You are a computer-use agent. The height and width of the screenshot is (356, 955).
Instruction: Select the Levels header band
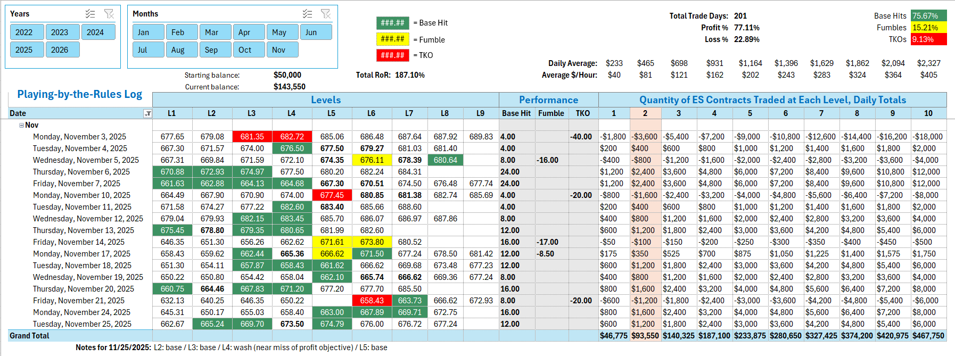point(325,100)
